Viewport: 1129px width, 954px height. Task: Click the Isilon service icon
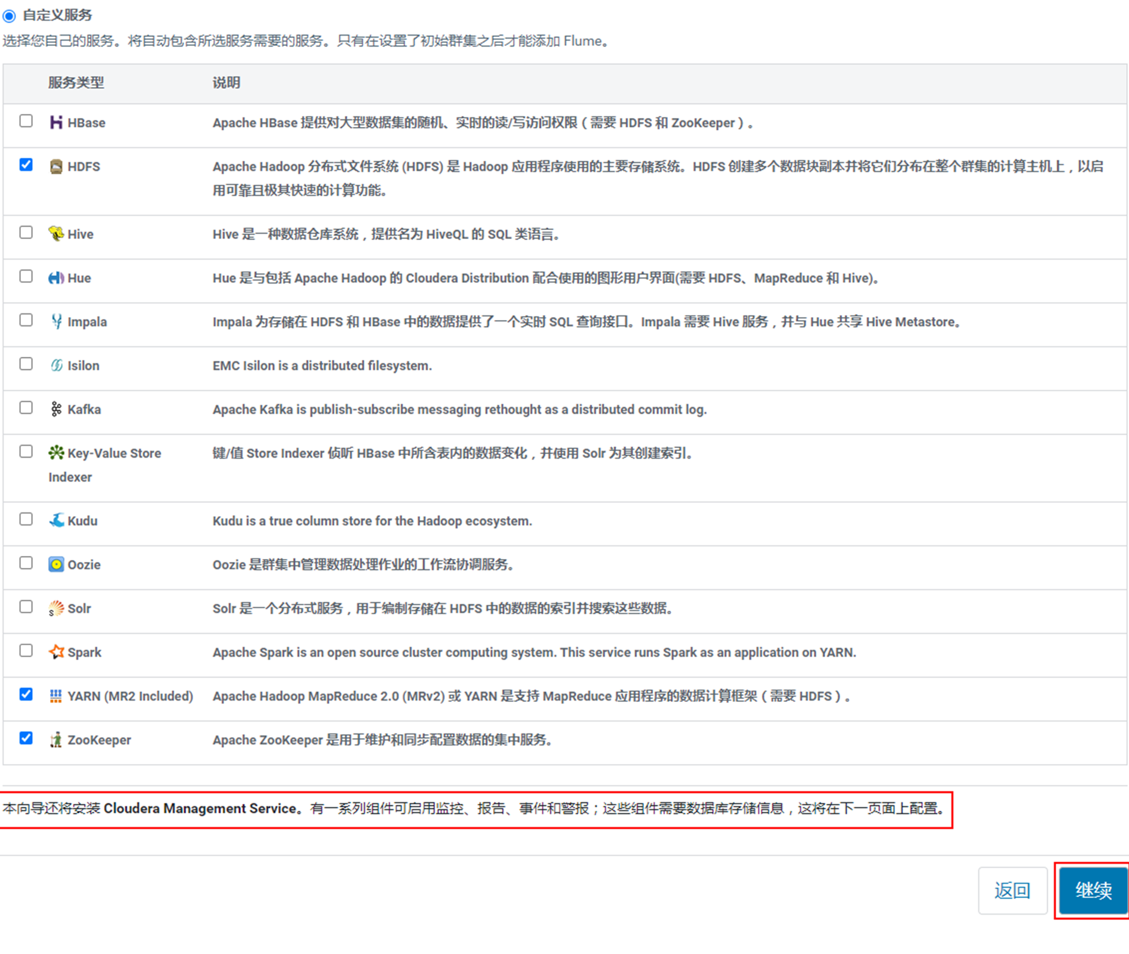coord(57,365)
